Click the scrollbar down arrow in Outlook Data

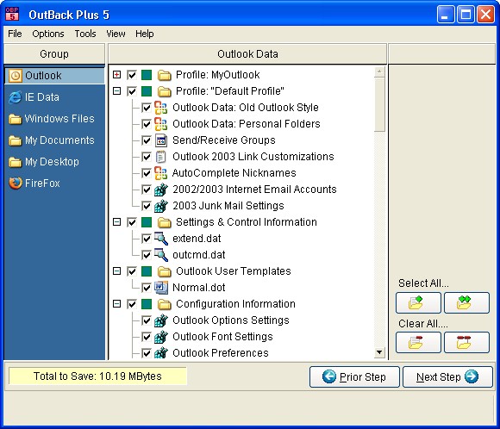click(x=379, y=352)
